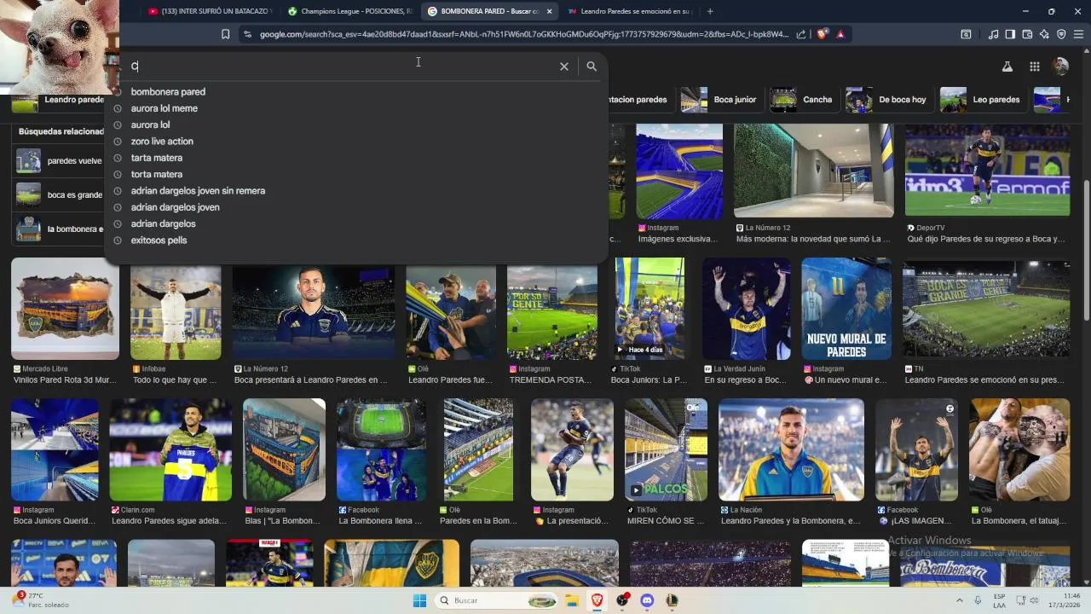The image size is (1091, 614).
Task: Open the tab search icon in toolbar
Action: [x=966, y=34]
